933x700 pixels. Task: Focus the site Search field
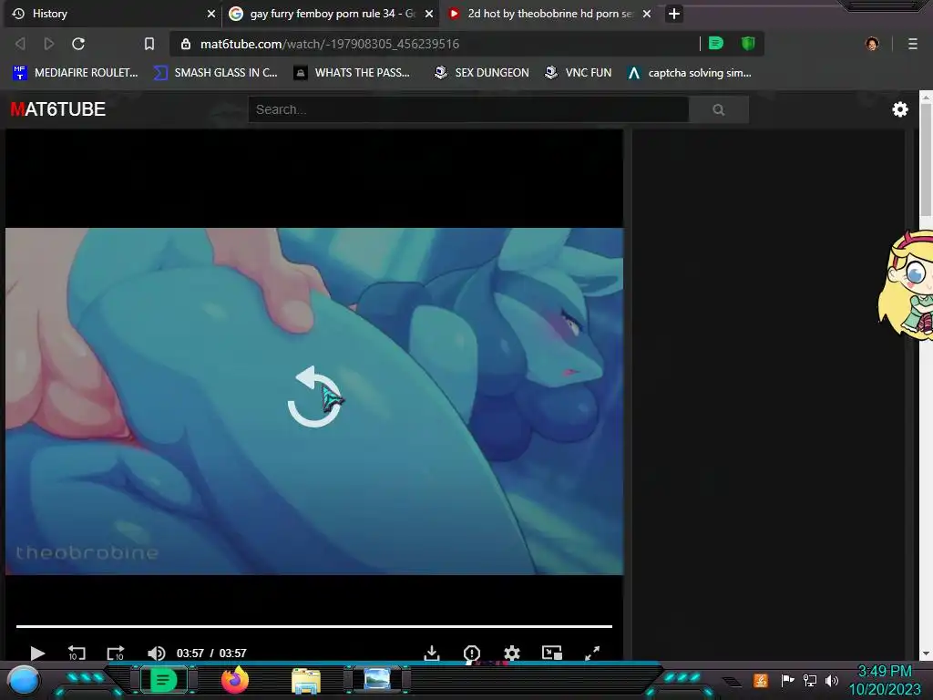pyautogui.click(x=468, y=109)
